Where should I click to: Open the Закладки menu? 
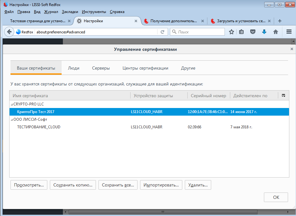[70, 12]
